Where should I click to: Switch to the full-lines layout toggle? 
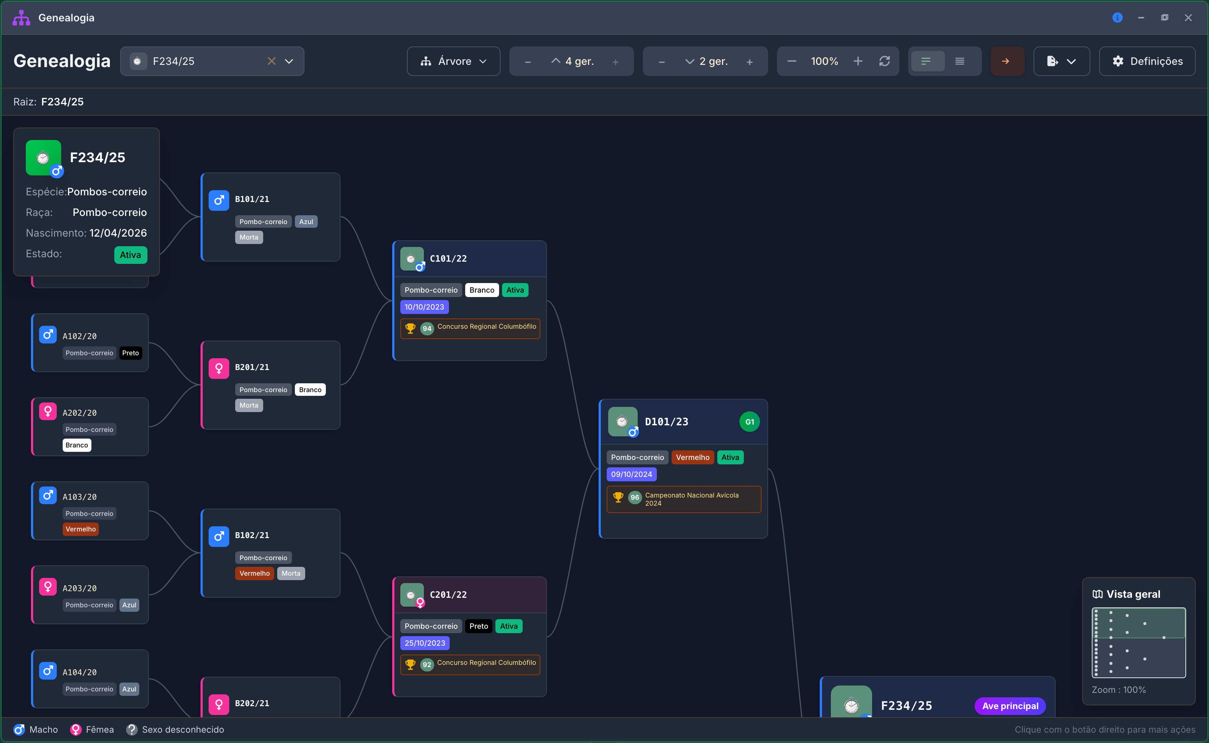point(960,62)
